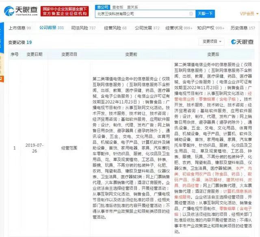Screen dimensions: 260x237
Task: Click the 变更日期 column header
Action: (35, 54)
